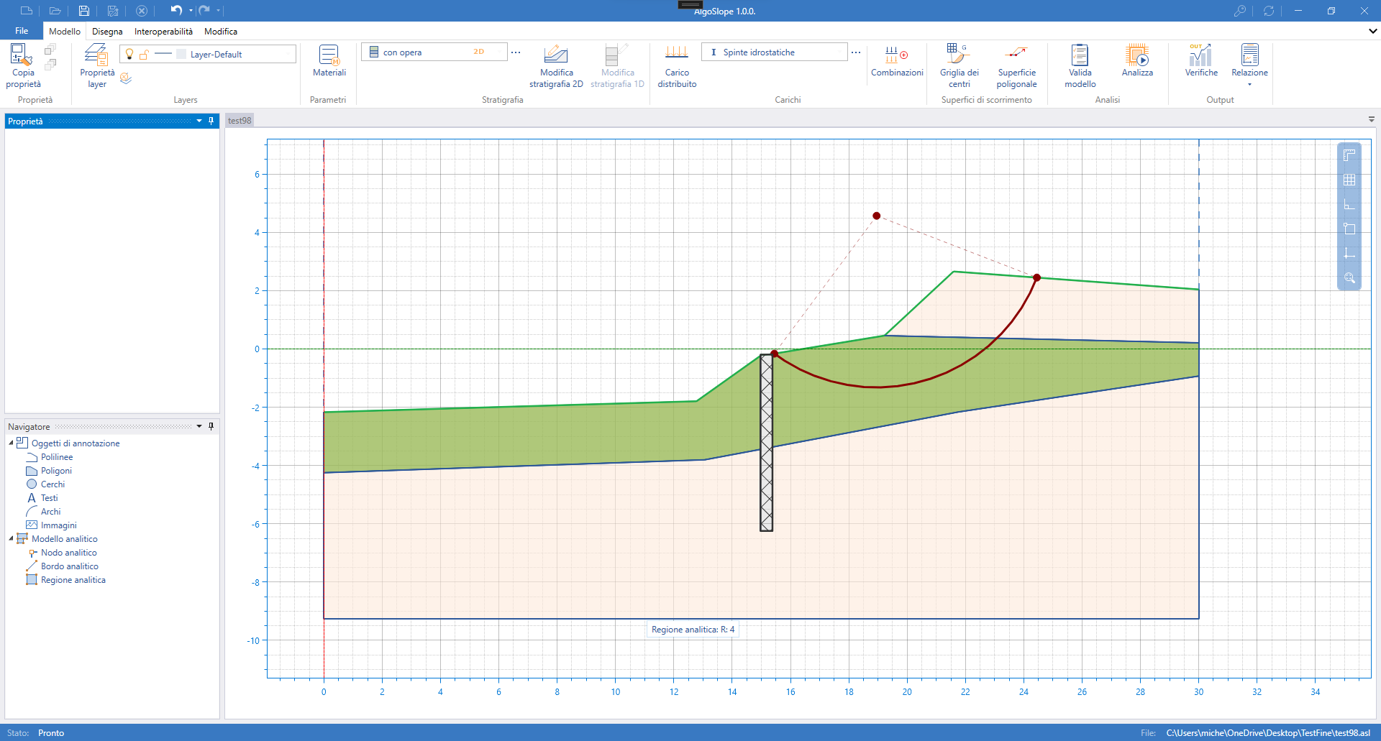1381x741 pixels.
Task: Click Carico distribuito tool
Action: 677,65
